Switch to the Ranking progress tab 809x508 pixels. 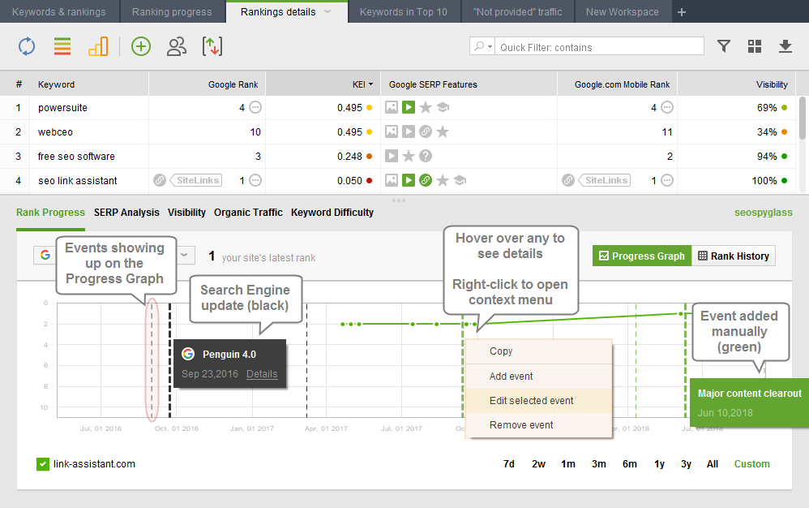pos(172,12)
